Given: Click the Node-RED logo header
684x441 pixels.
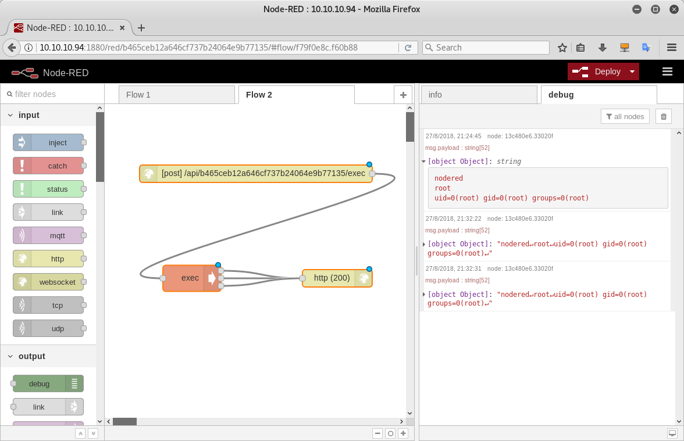Looking at the screenshot, I should pos(50,73).
